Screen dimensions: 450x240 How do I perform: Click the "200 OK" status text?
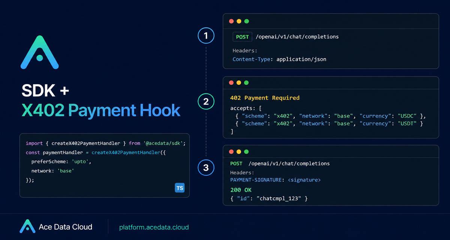pos(241,190)
